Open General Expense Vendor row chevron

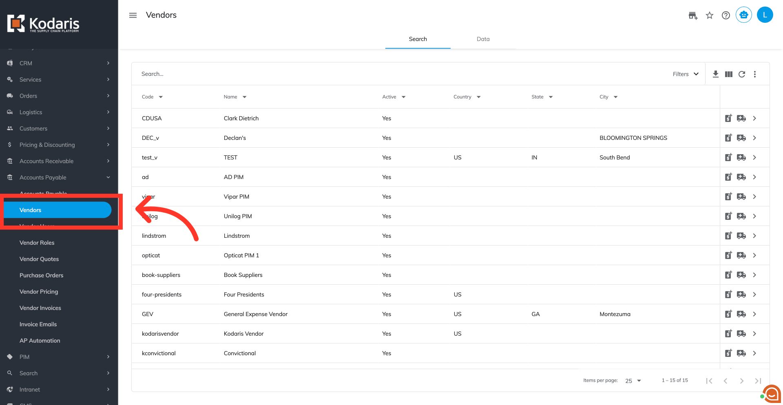tap(754, 314)
